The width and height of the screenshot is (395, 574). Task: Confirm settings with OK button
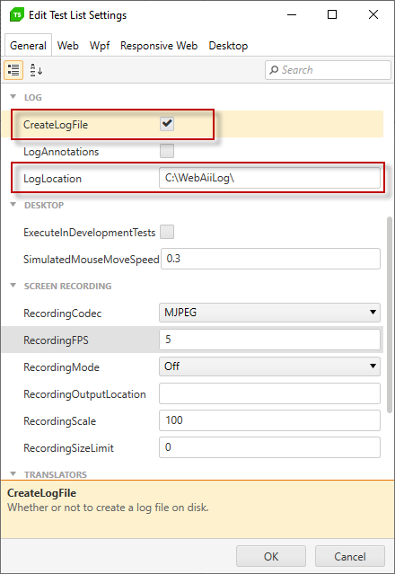(x=271, y=556)
